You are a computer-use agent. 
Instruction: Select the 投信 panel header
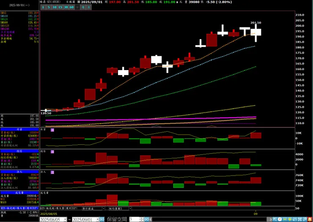(x=19, y=151)
